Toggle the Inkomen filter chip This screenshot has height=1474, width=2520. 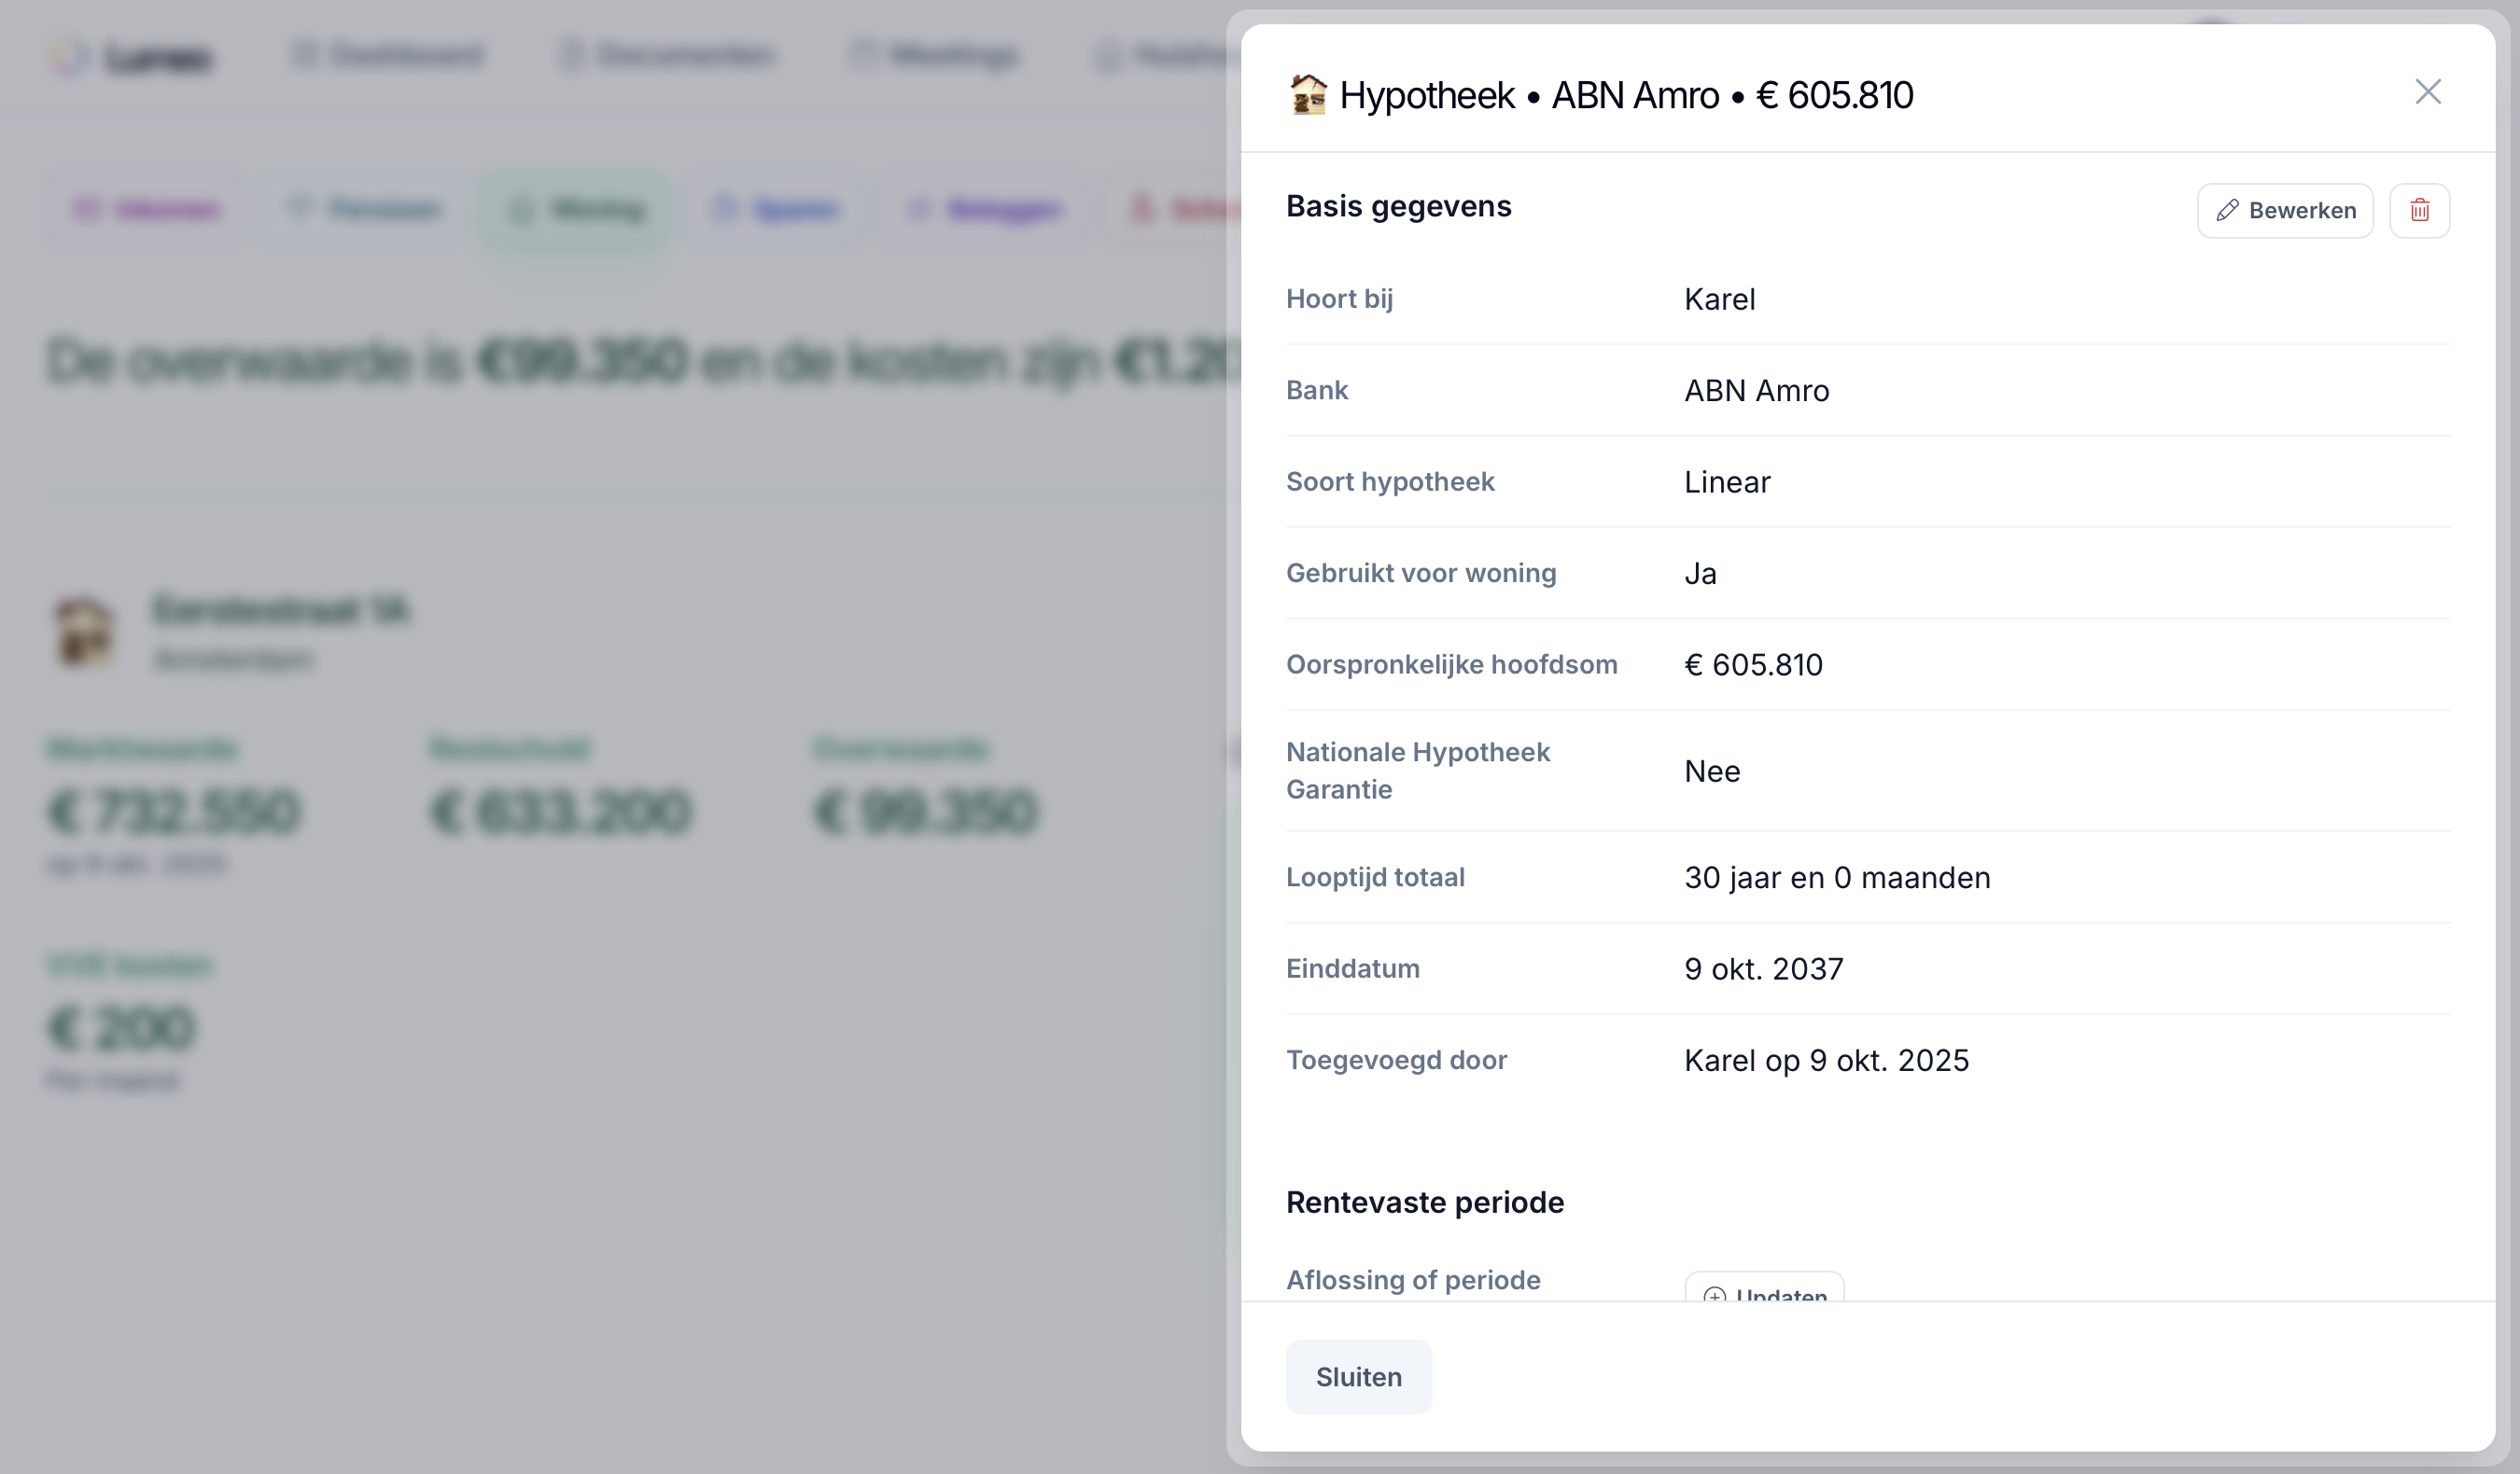(146, 209)
